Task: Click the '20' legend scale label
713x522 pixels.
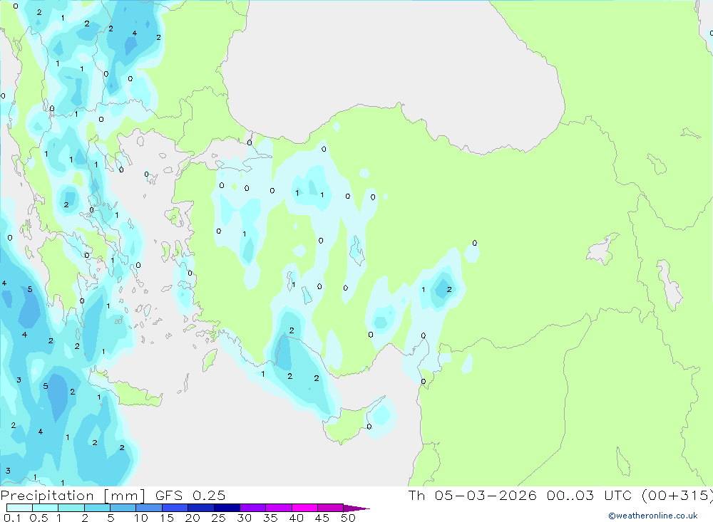Action: 193,518
